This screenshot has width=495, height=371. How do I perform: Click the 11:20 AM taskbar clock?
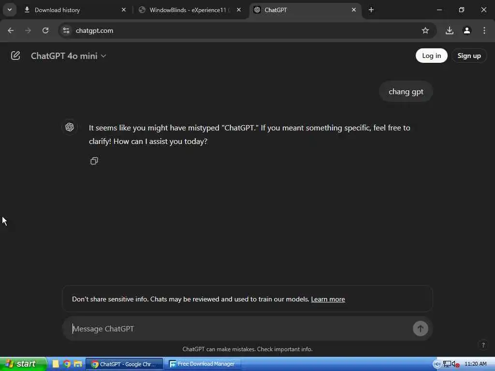click(x=476, y=364)
